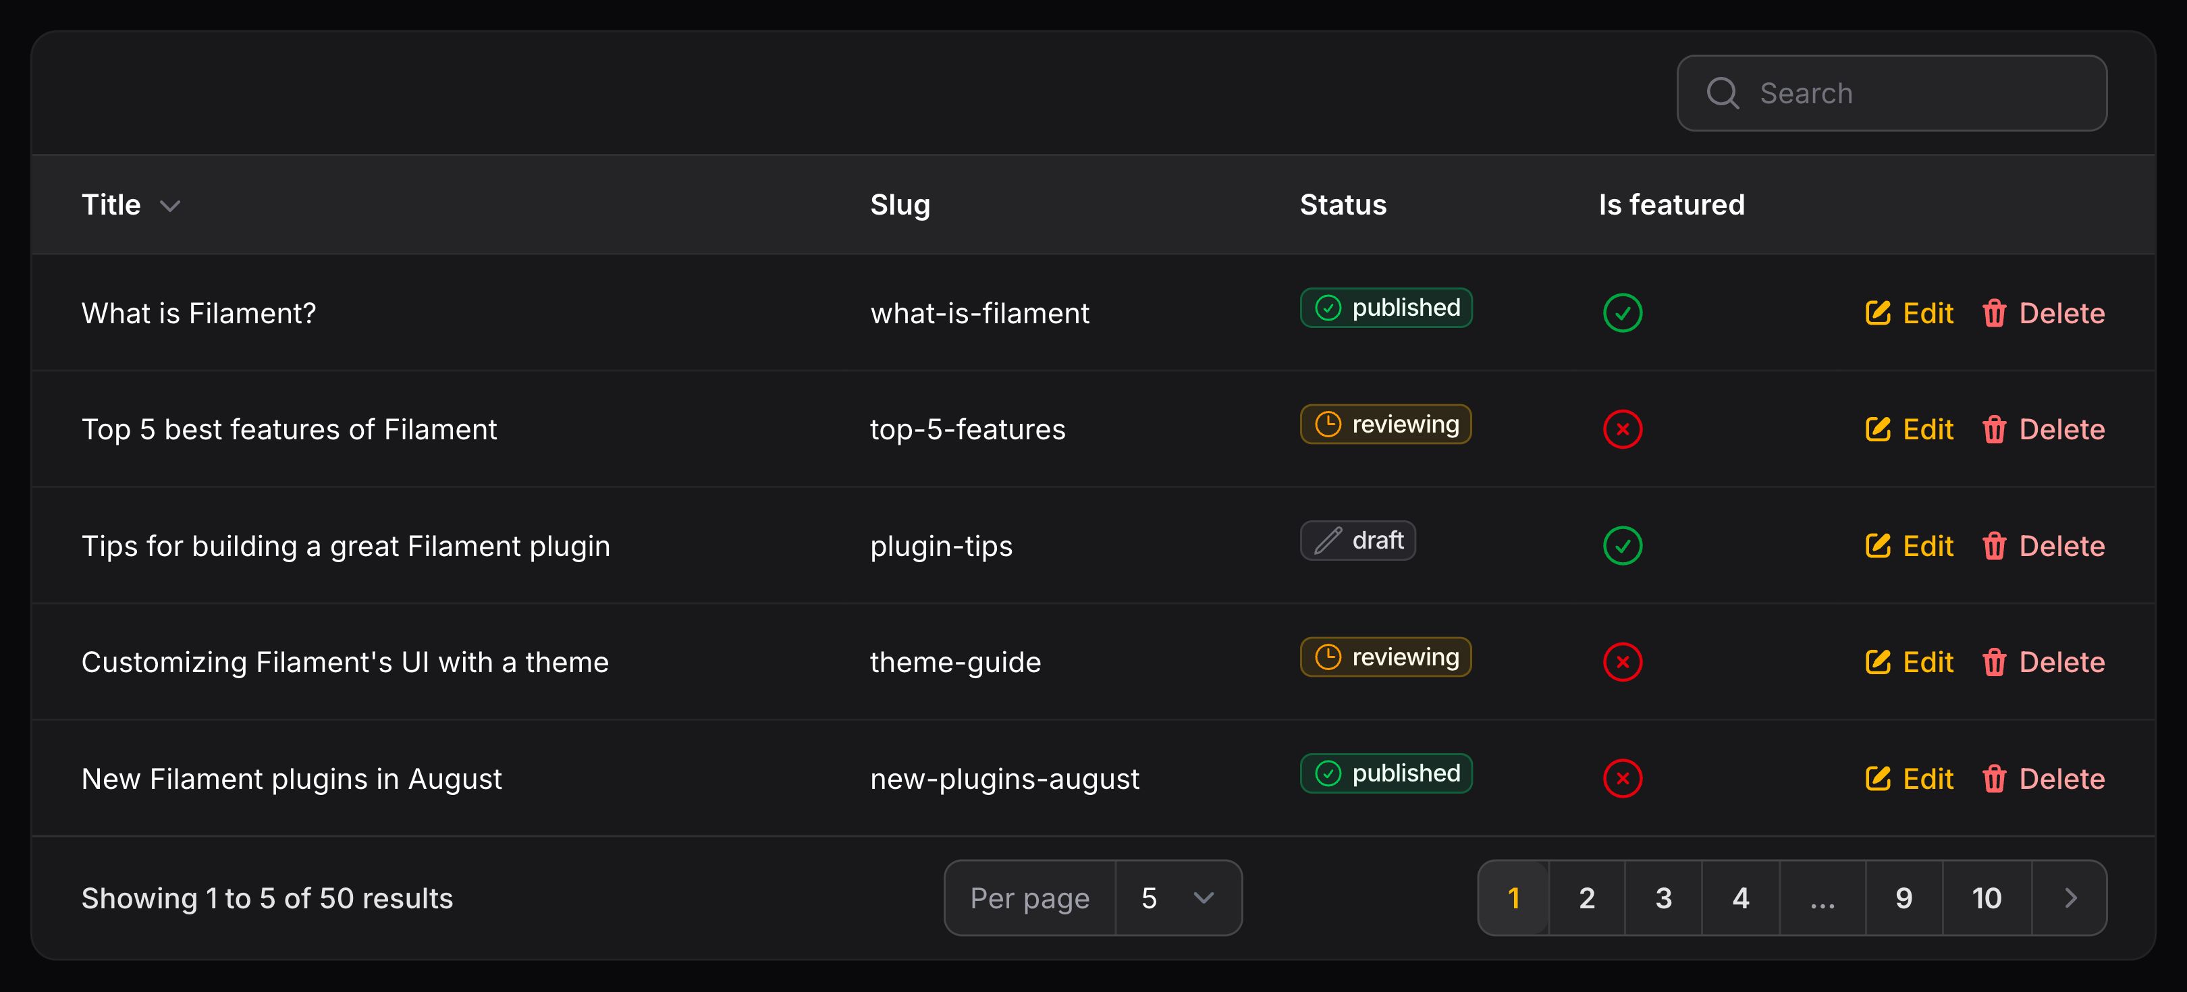The width and height of the screenshot is (2187, 992).
Task: Go to page 2
Action: 1586,898
